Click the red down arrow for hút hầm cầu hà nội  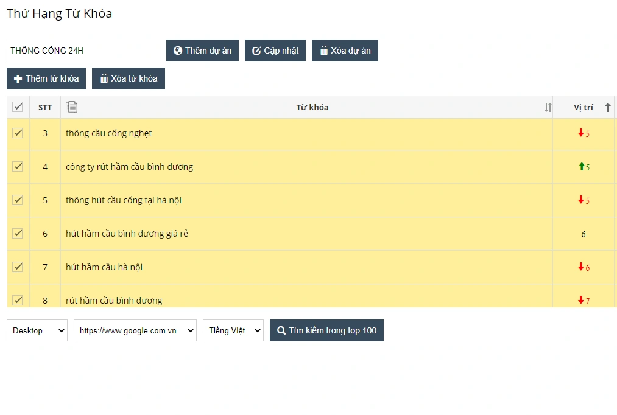pos(581,267)
